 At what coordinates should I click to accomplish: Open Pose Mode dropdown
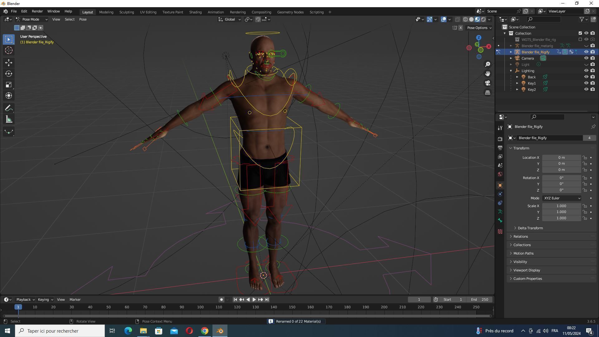(32, 19)
